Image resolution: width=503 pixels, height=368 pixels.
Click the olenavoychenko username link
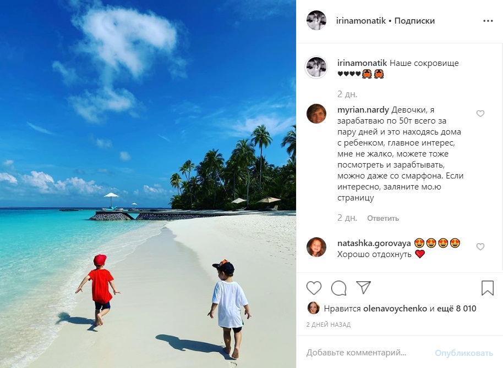(x=395, y=309)
